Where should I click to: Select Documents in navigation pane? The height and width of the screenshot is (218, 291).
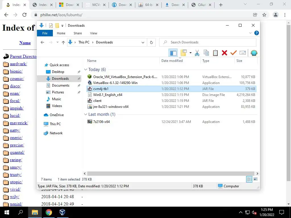[61, 85]
